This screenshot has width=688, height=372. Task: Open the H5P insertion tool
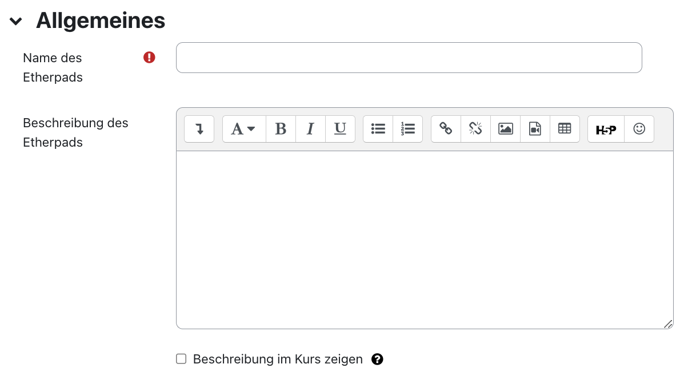pos(605,129)
